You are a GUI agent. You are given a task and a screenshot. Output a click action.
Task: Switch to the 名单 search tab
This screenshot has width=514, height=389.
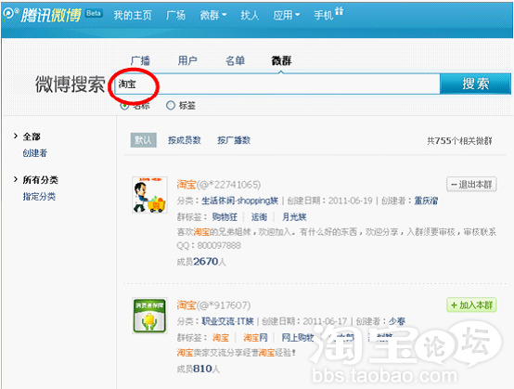(235, 60)
